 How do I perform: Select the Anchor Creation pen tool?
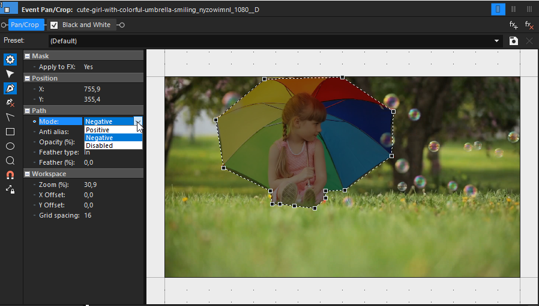[10, 88]
